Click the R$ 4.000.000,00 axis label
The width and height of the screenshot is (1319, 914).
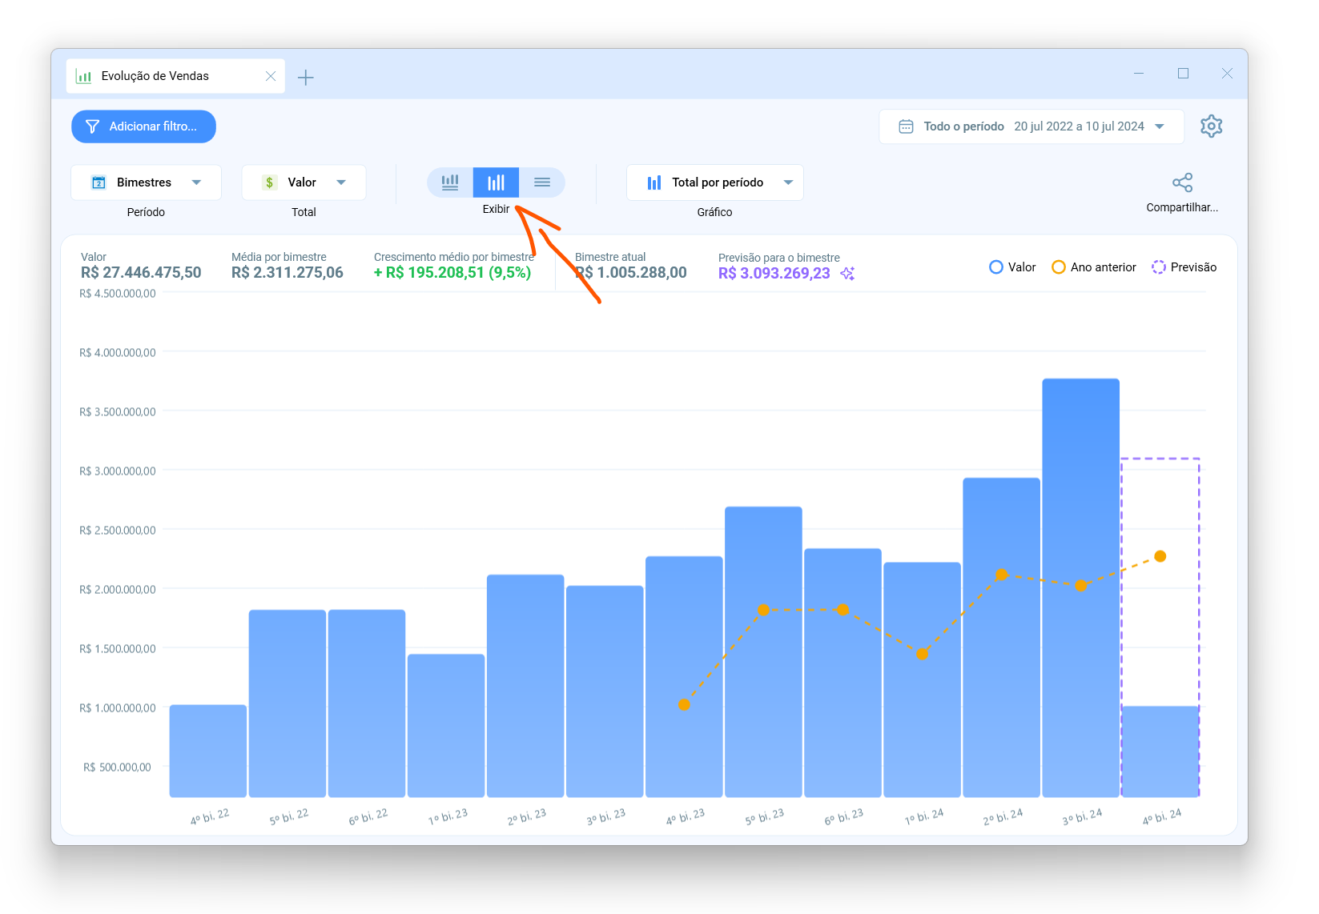(118, 352)
